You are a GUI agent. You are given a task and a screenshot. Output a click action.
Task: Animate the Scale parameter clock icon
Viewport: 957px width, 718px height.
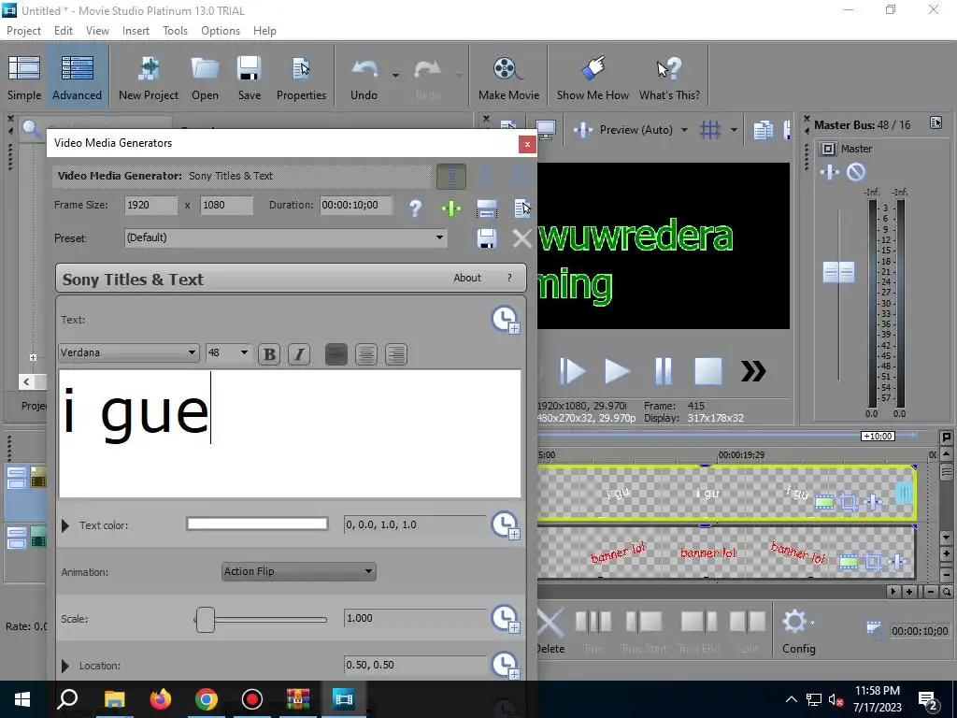click(506, 619)
